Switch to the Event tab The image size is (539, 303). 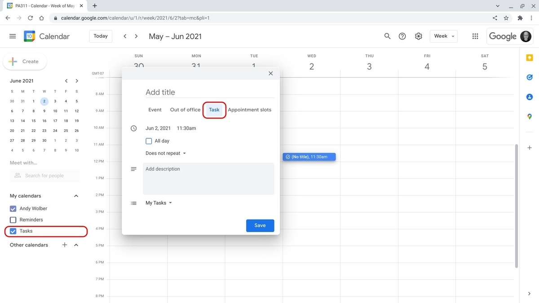155,110
